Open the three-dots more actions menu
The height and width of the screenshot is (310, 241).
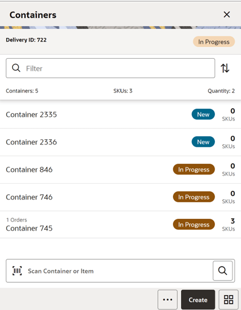click(168, 300)
